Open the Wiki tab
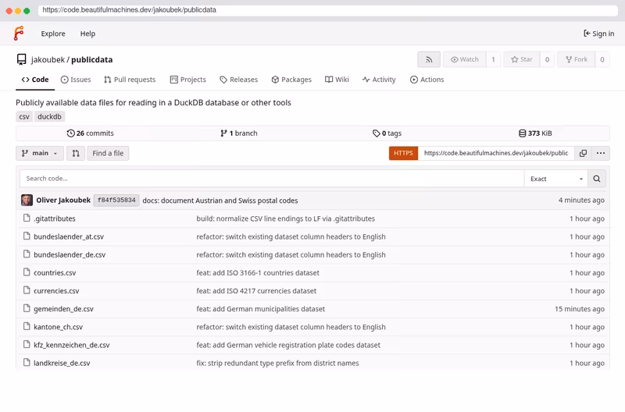Image resolution: width=625 pixels, height=412 pixels. click(x=337, y=80)
